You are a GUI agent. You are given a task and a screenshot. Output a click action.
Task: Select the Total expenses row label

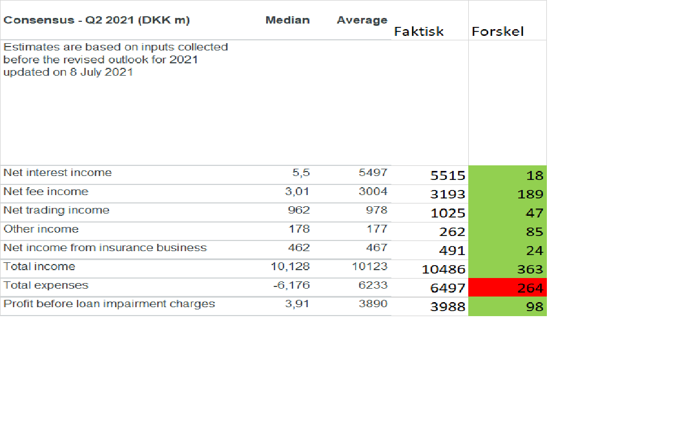[46, 285]
